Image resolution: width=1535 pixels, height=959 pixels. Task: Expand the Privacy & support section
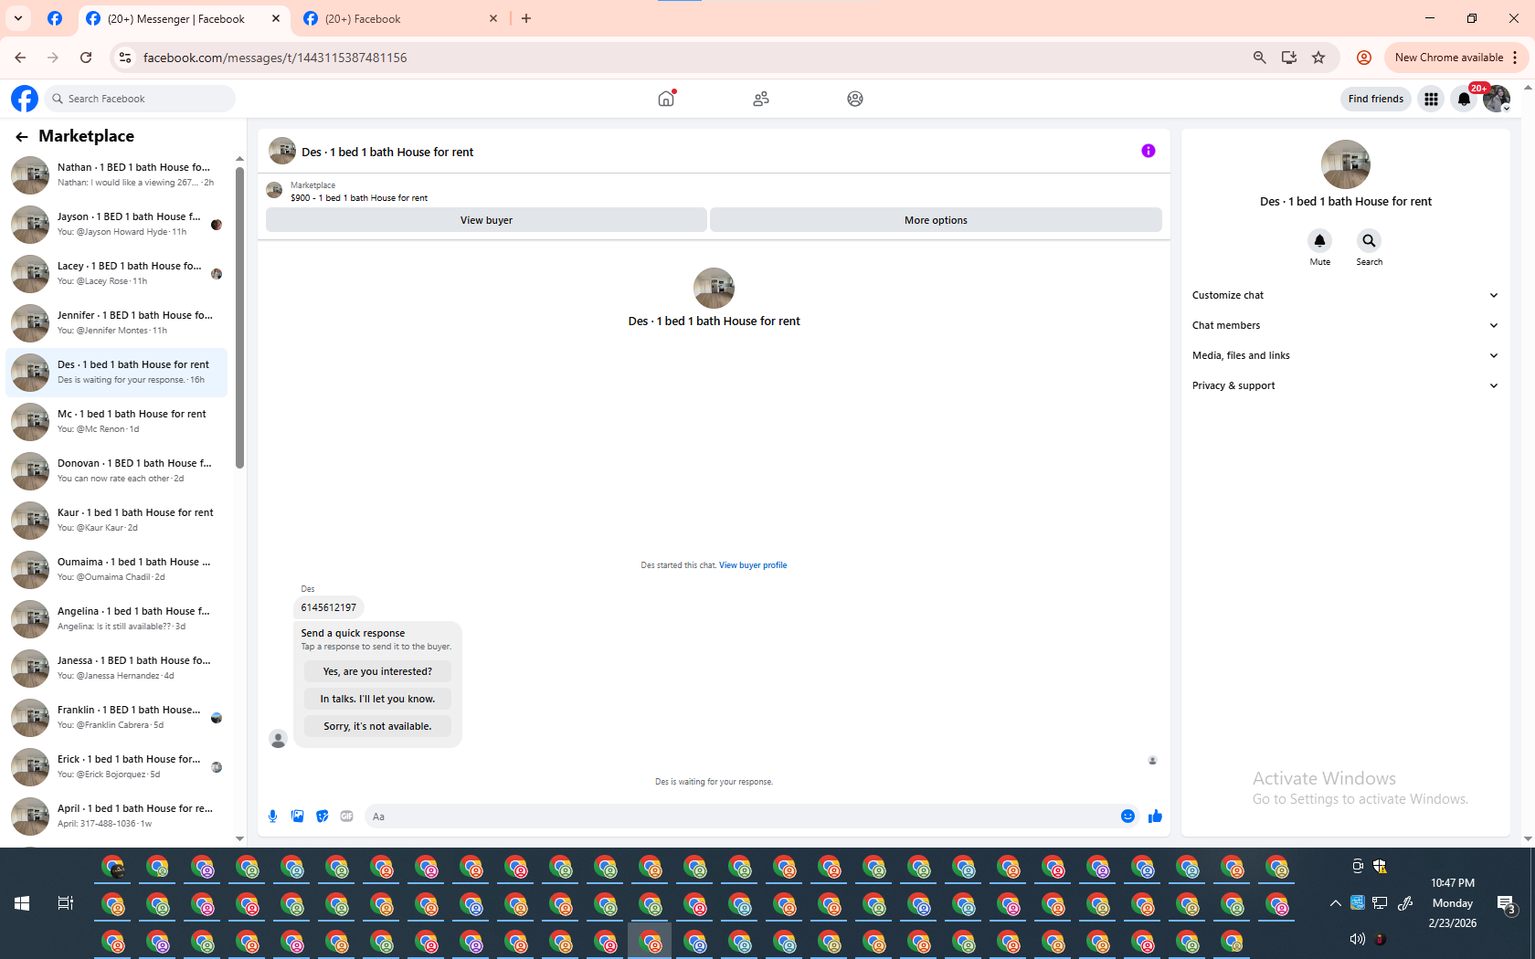point(1345,385)
